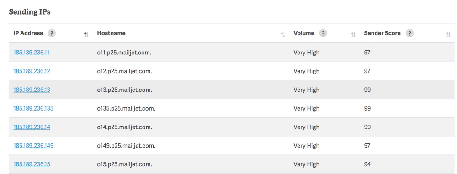Open IP link 185.189.236.15
Screen dimensions: 457x174
(x=32, y=164)
